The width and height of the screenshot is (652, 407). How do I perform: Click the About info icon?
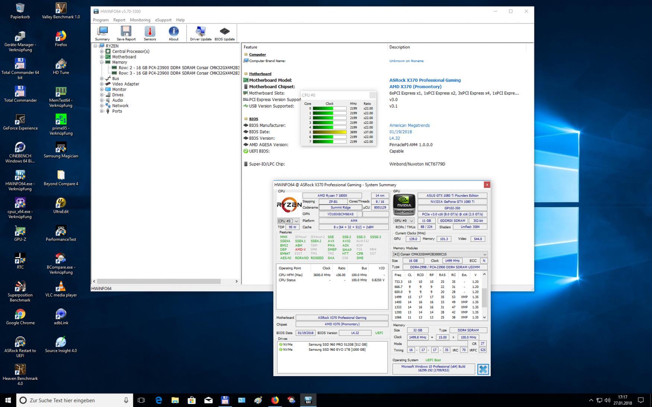point(174,33)
